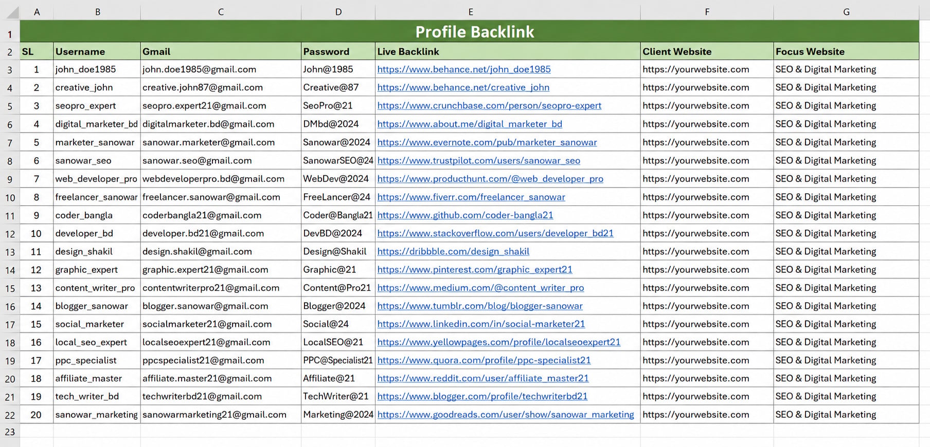Select the sanowarmarketing21@gmail.com cell
This screenshot has height=447, width=930.
tap(221, 415)
